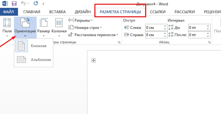Screen dimensions: 221x114
Task: Select the РАЗМЕТКА СТРАНИЦЫ tab
Action: point(120,12)
